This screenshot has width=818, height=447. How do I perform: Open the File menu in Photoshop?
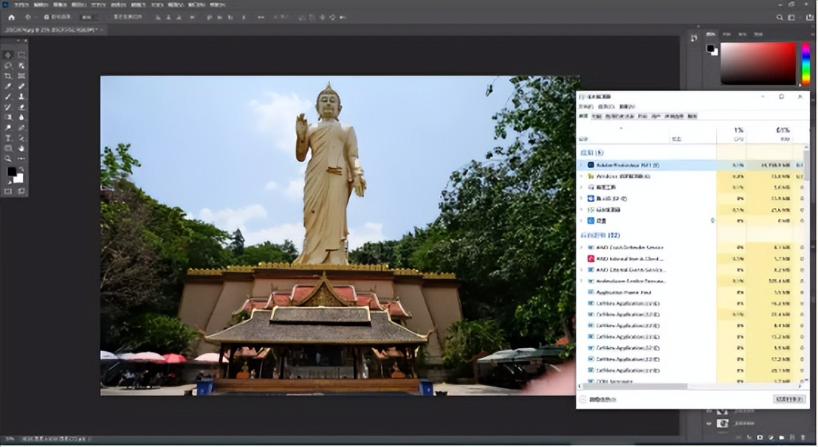(x=21, y=4)
